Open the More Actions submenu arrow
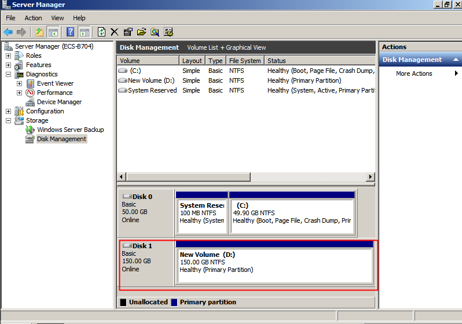The height and width of the screenshot is (324, 462). coord(456,73)
